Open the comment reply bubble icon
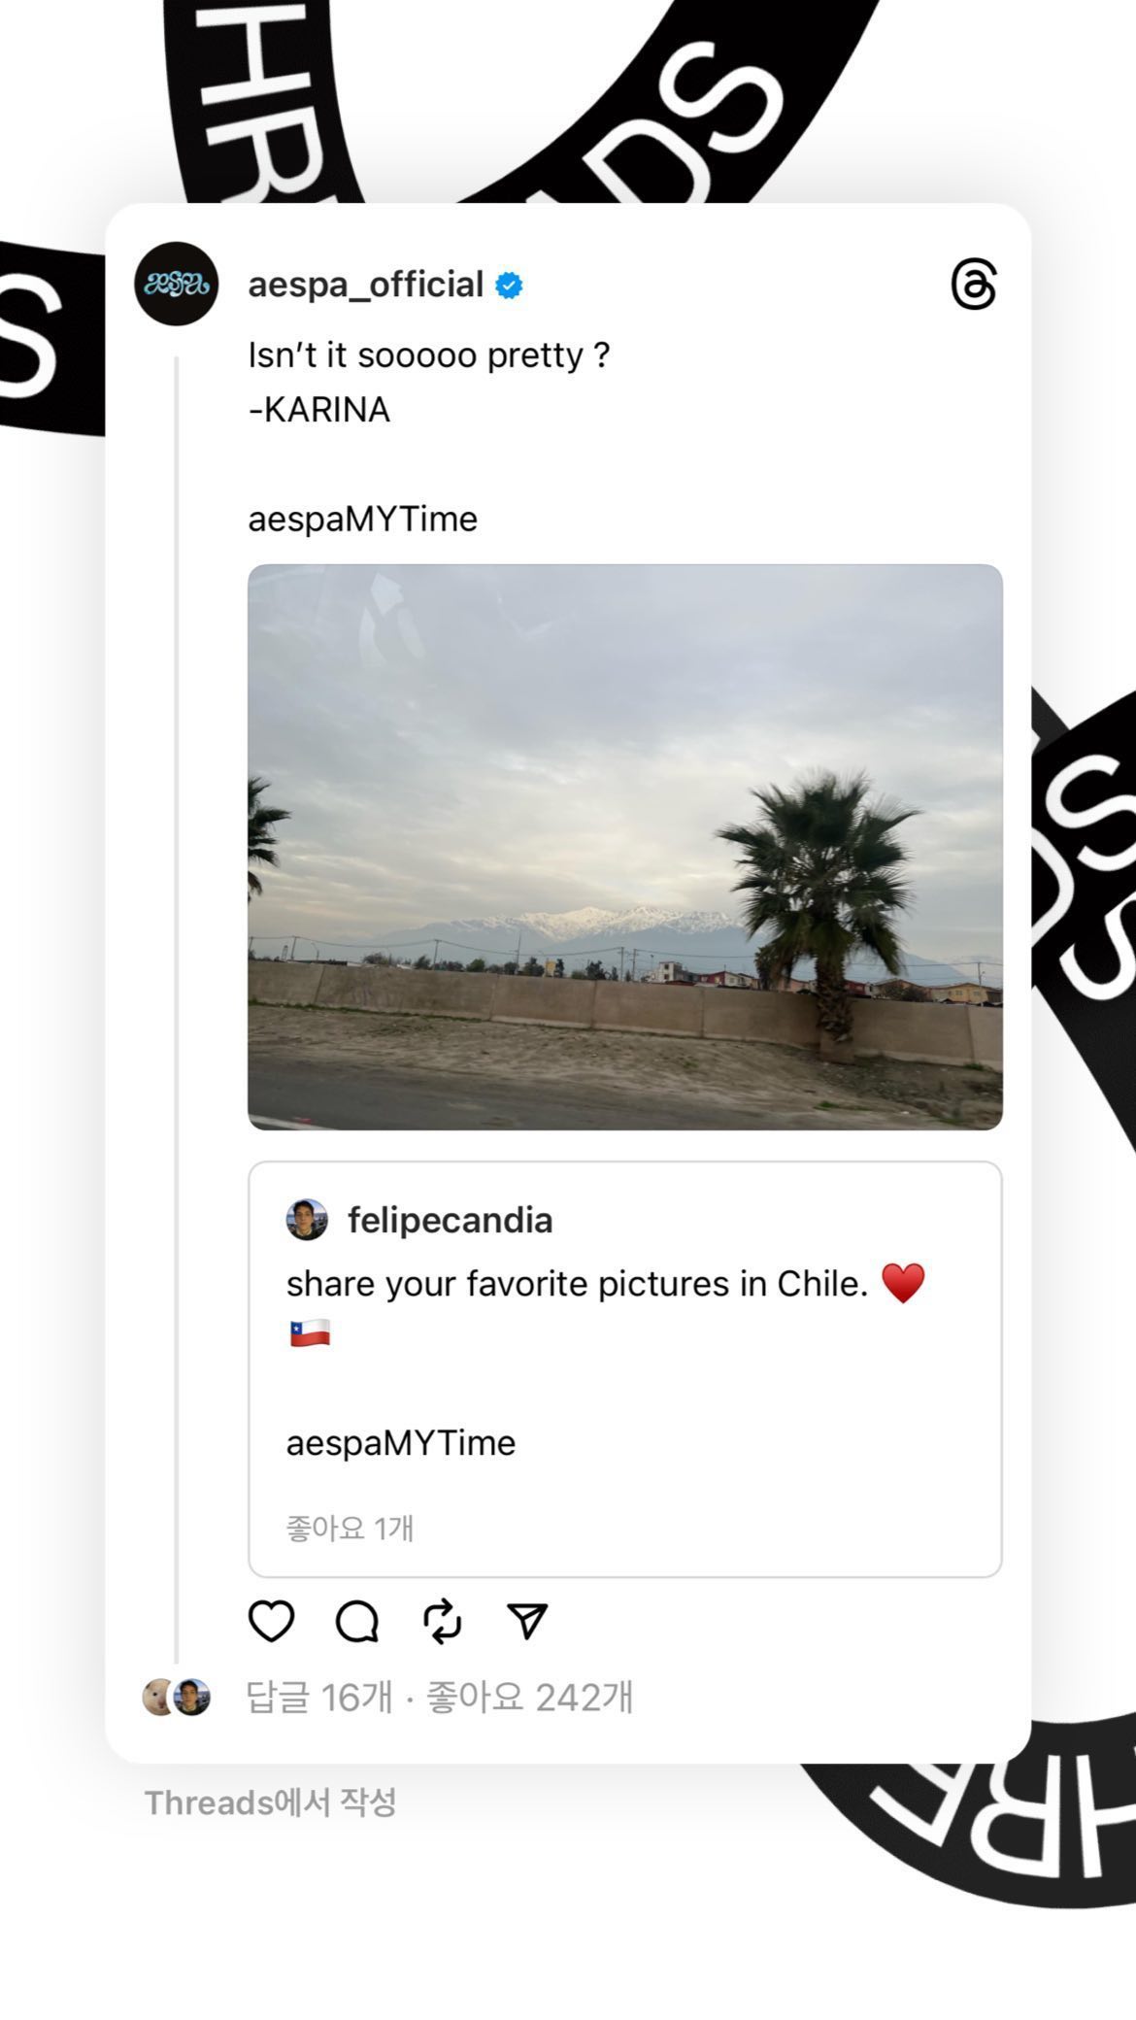1136x2020 pixels. [x=357, y=1621]
